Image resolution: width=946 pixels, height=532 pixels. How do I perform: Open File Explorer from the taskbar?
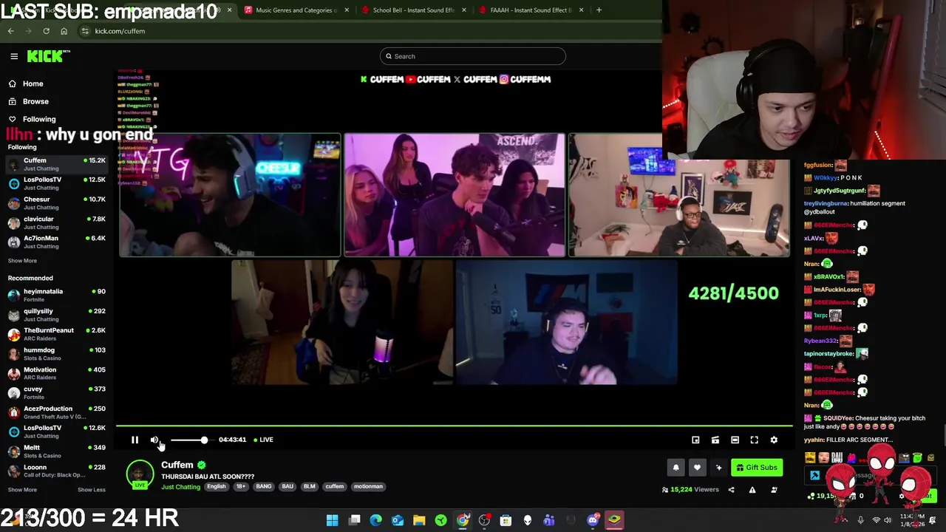pyautogui.click(x=419, y=520)
